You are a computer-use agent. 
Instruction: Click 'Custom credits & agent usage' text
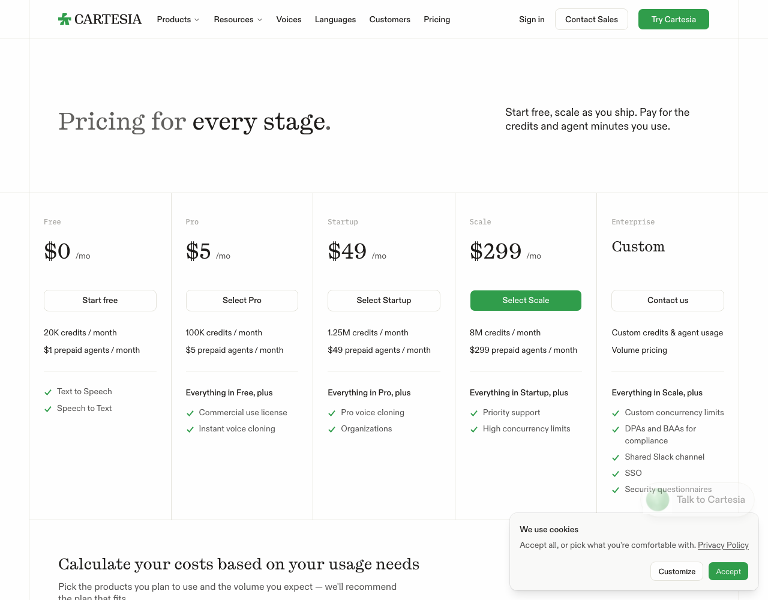(x=667, y=332)
